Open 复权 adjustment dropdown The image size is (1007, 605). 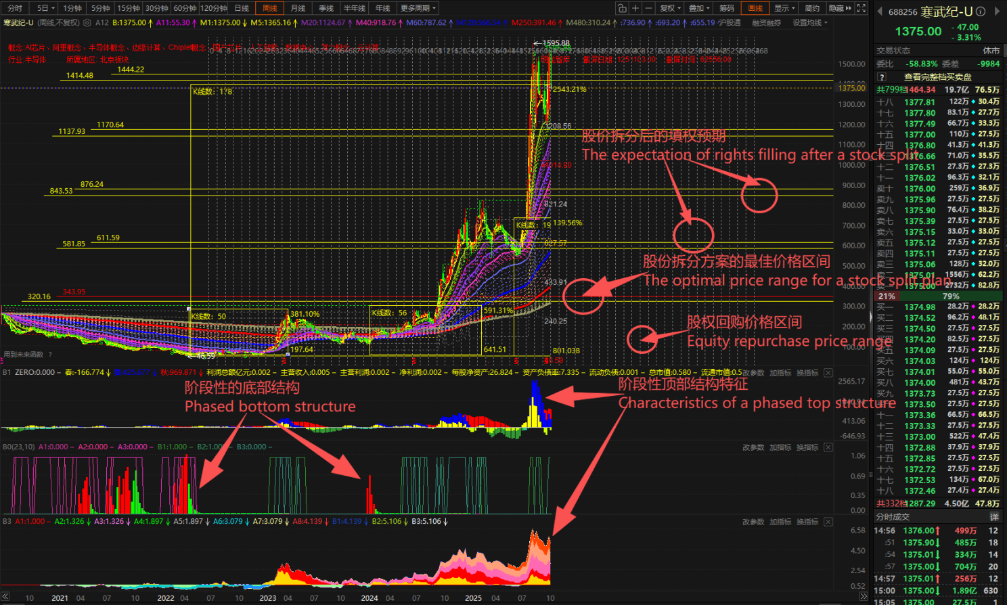click(x=670, y=8)
